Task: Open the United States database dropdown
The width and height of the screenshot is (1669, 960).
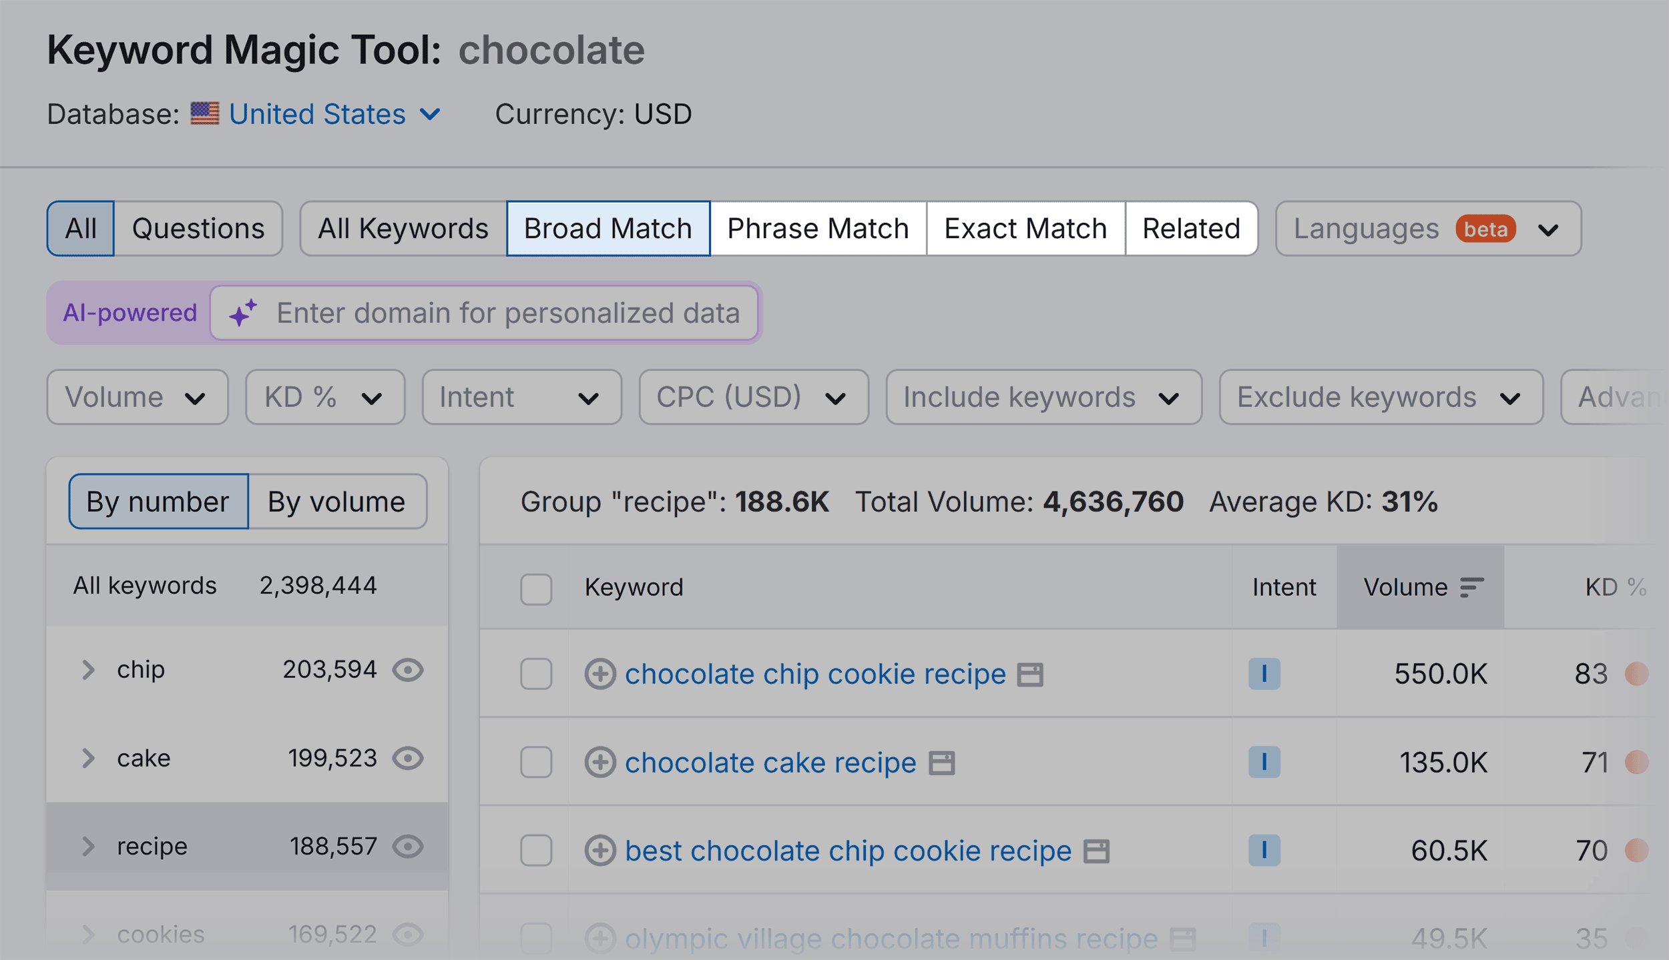Action: [334, 114]
